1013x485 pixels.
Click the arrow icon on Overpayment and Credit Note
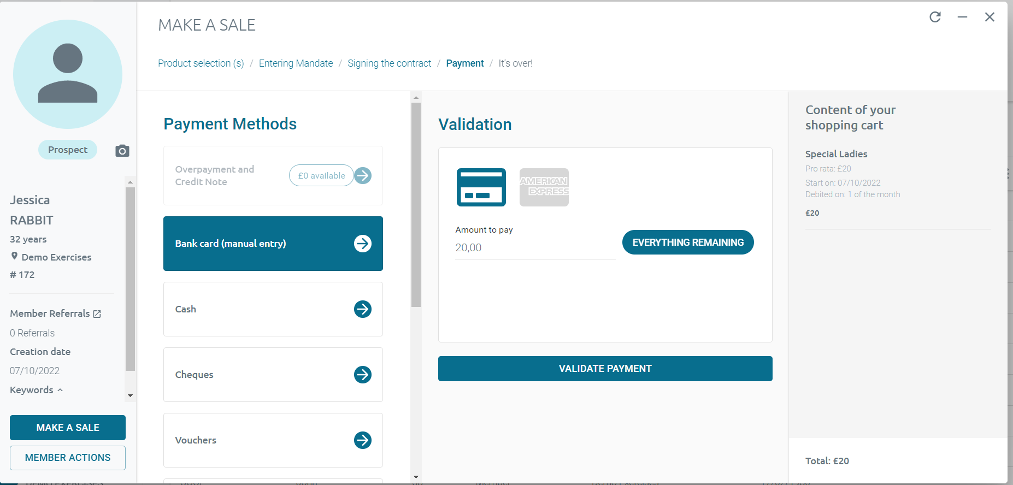(363, 175)
